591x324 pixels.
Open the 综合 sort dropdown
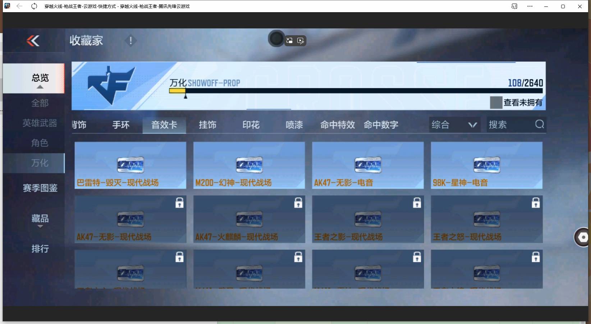coord(454,125)
